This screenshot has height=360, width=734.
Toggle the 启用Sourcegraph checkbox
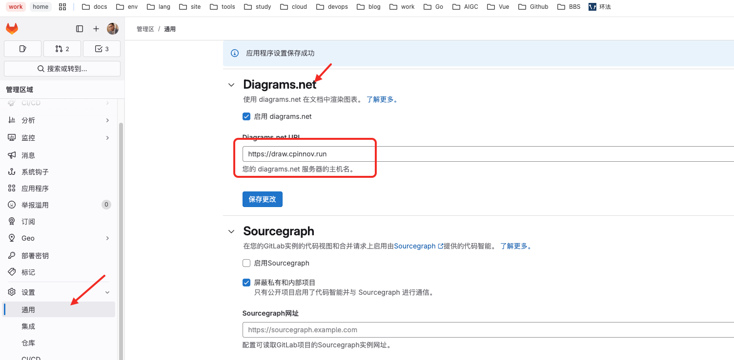click(x=246, y=263)
